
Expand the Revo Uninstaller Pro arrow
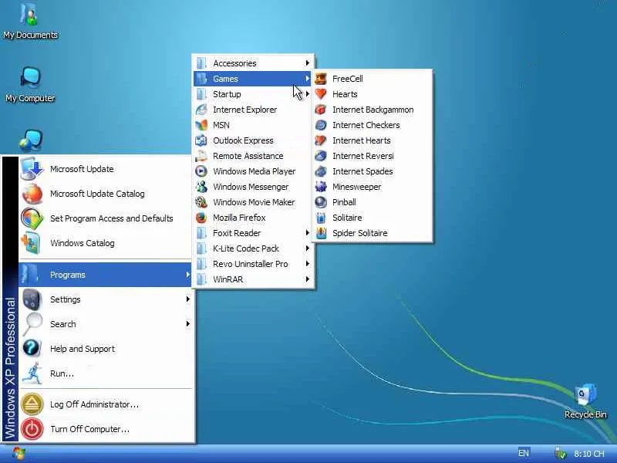coord(307,264)
